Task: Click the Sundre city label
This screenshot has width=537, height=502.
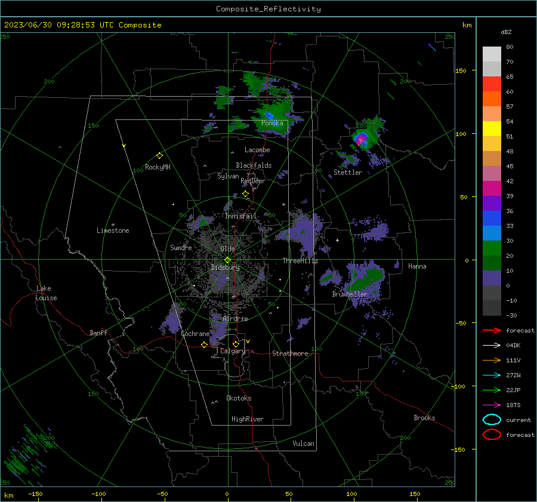Action: click(x=181, y=247)
